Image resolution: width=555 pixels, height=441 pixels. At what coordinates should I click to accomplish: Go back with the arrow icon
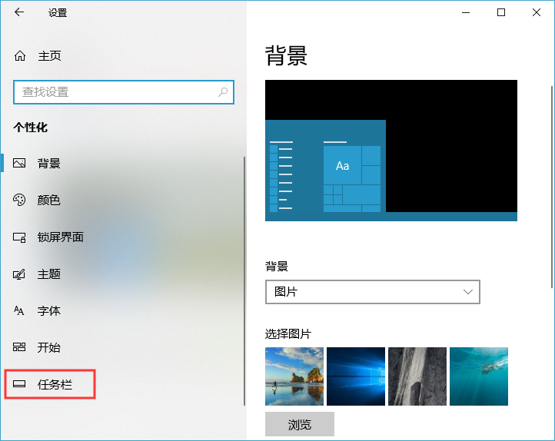19,12
